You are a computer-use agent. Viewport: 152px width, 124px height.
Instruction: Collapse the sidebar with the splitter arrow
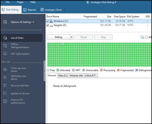pyautogui.click(x=44, y=71)
